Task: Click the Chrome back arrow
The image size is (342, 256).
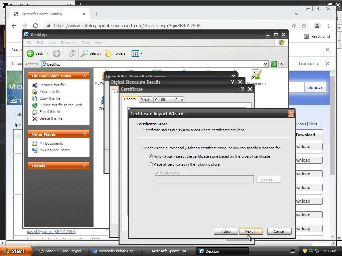Action: (x=14, y=26)
